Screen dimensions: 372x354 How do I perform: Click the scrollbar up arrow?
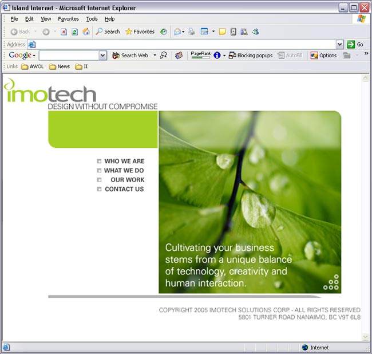tap(365, 78)
